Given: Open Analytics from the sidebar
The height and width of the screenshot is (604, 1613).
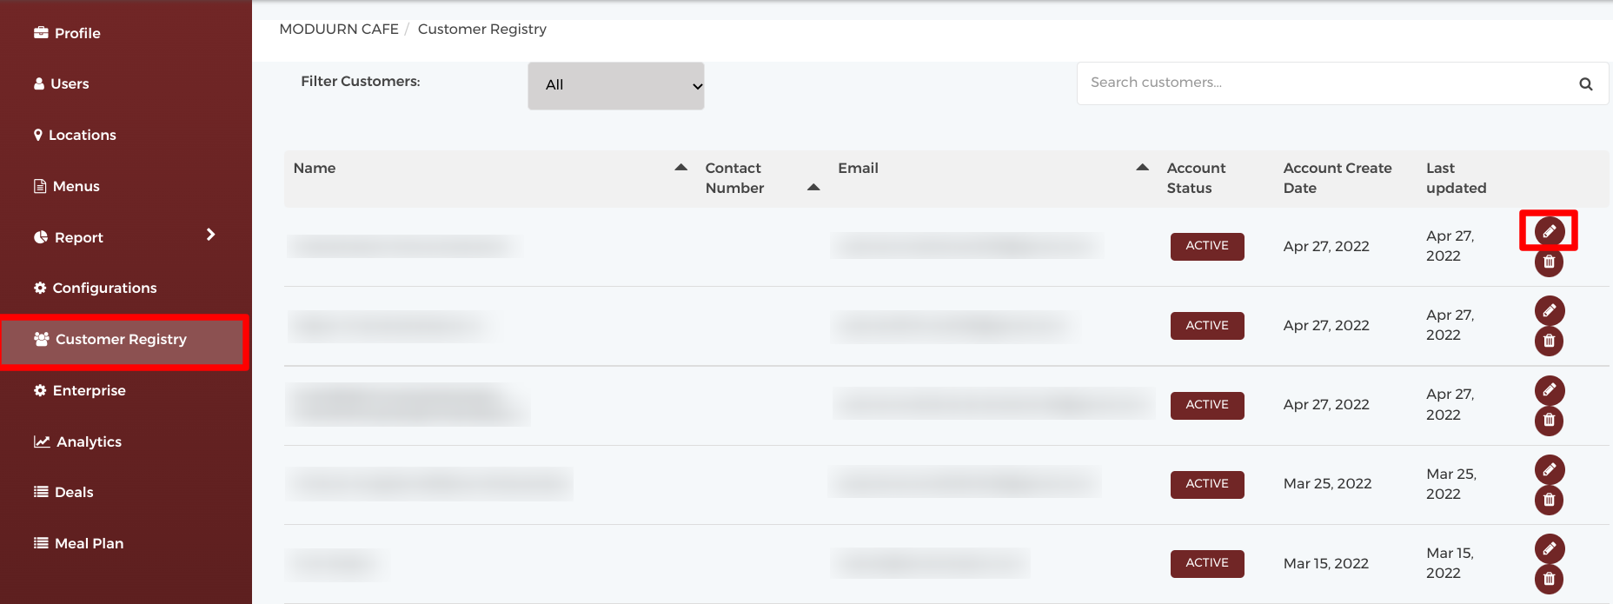Looking at the screenshot, I should point(89,441).
